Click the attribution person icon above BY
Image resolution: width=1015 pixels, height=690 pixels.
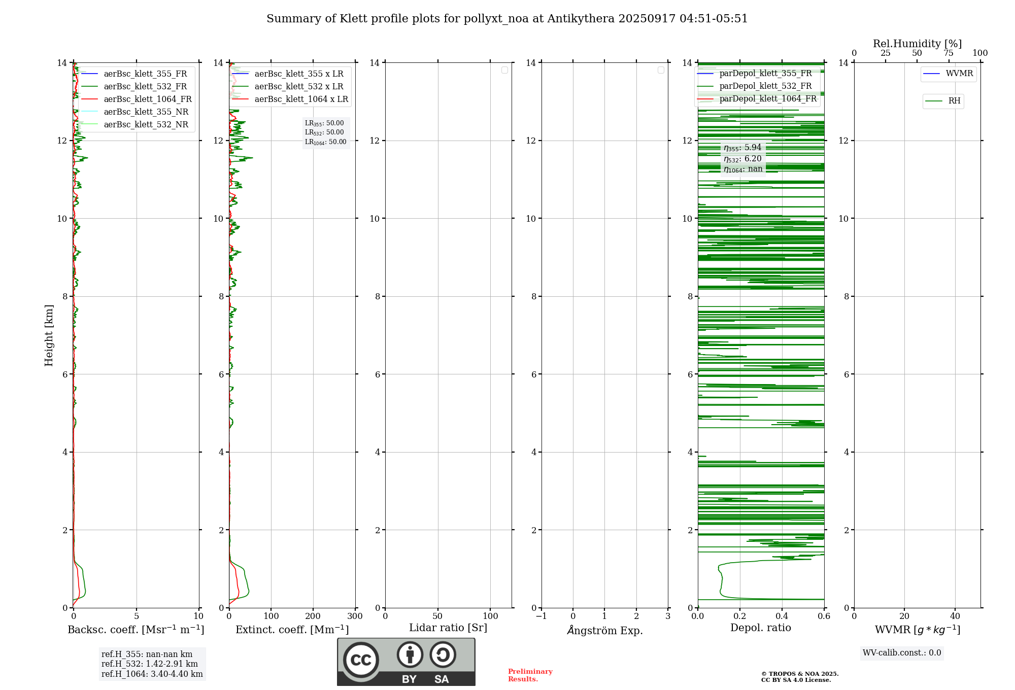(x=410, y=654)
